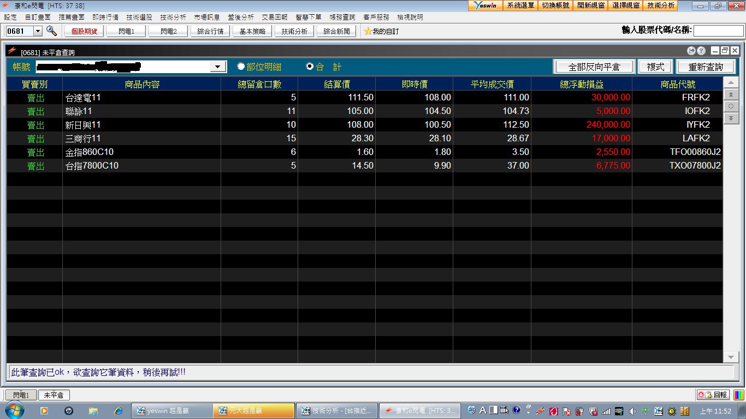Sort by 總浮動損益 column header
The width and height of the screenshot is (746, 419).
pos(581,84)
